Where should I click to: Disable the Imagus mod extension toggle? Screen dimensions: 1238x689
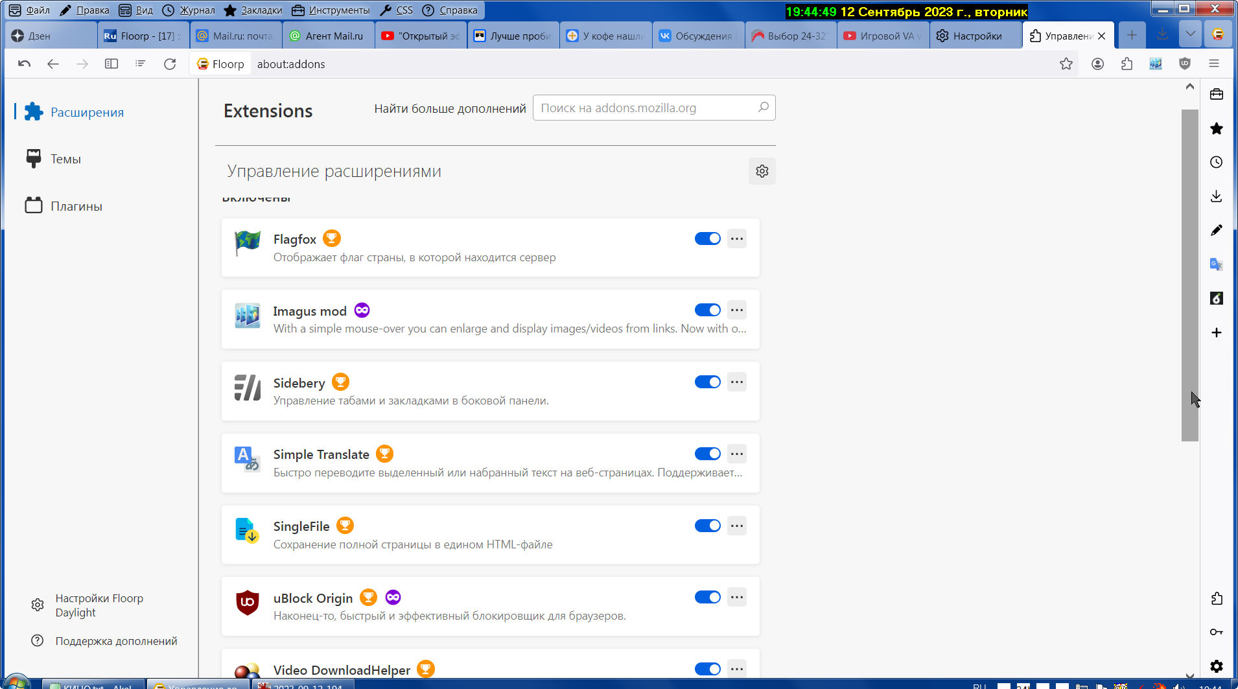(707, 310)
